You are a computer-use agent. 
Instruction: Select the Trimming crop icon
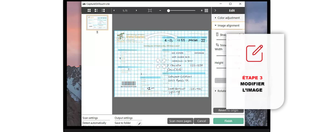click(217, 45)
